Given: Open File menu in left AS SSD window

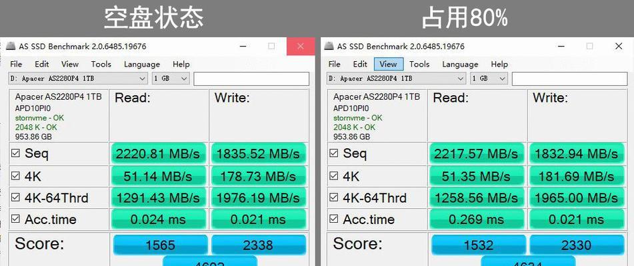Looking at the screenshot, I should 16,64.
